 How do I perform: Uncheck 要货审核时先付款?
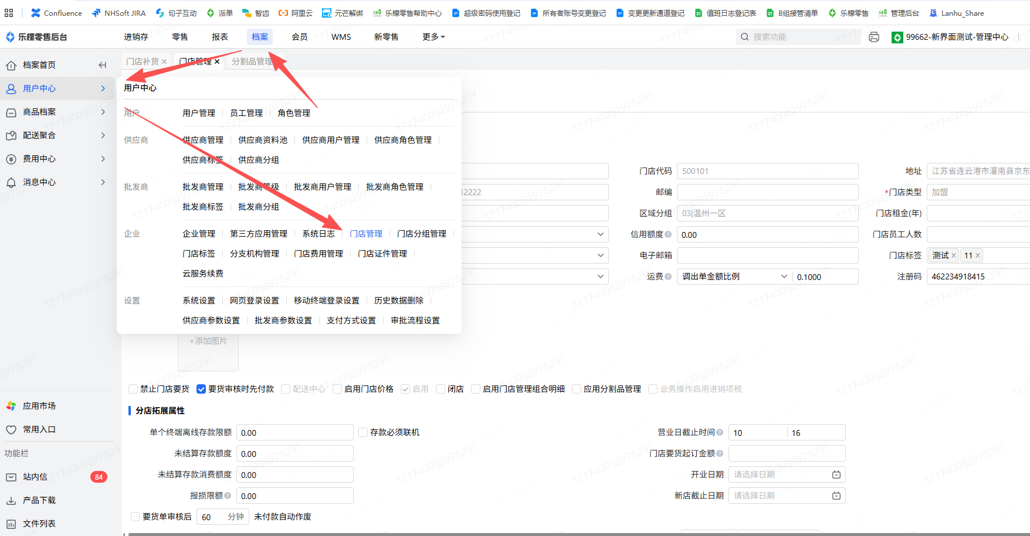[201, 389]
